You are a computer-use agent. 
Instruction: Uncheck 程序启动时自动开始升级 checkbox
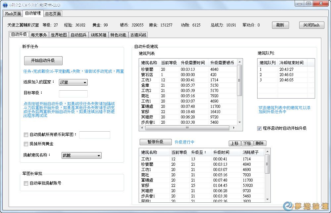click(260, 128)
